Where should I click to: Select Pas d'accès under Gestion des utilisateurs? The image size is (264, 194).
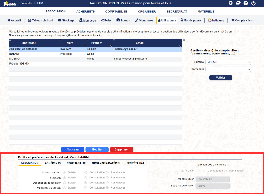tap(225, 171)
